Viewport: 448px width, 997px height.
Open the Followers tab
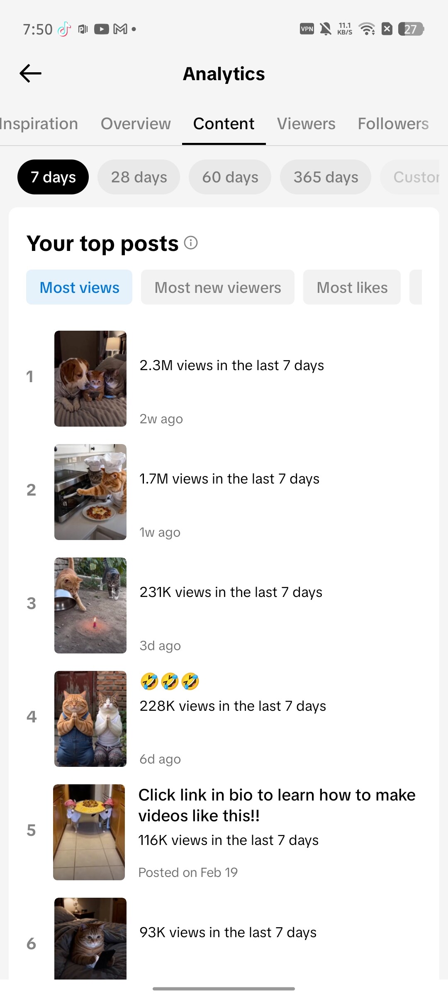393,124
